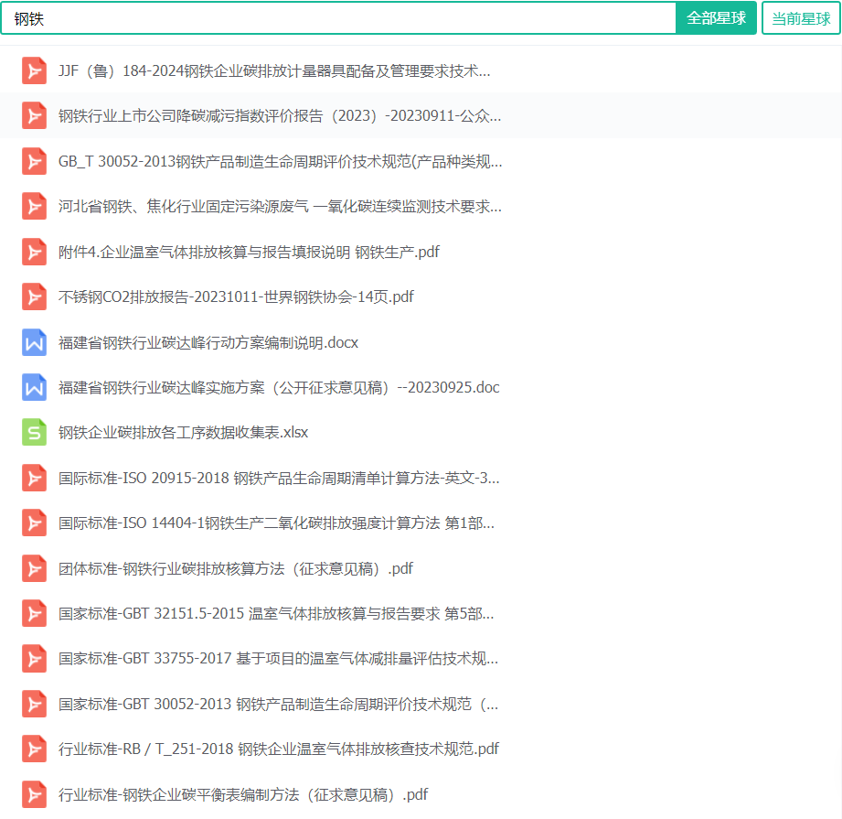Screen dimensions: 842x819
Task: Click PDF icon for 附件4.企业温室气体排放核算 file
Action: pyautogui.click(x=34, y=252)
